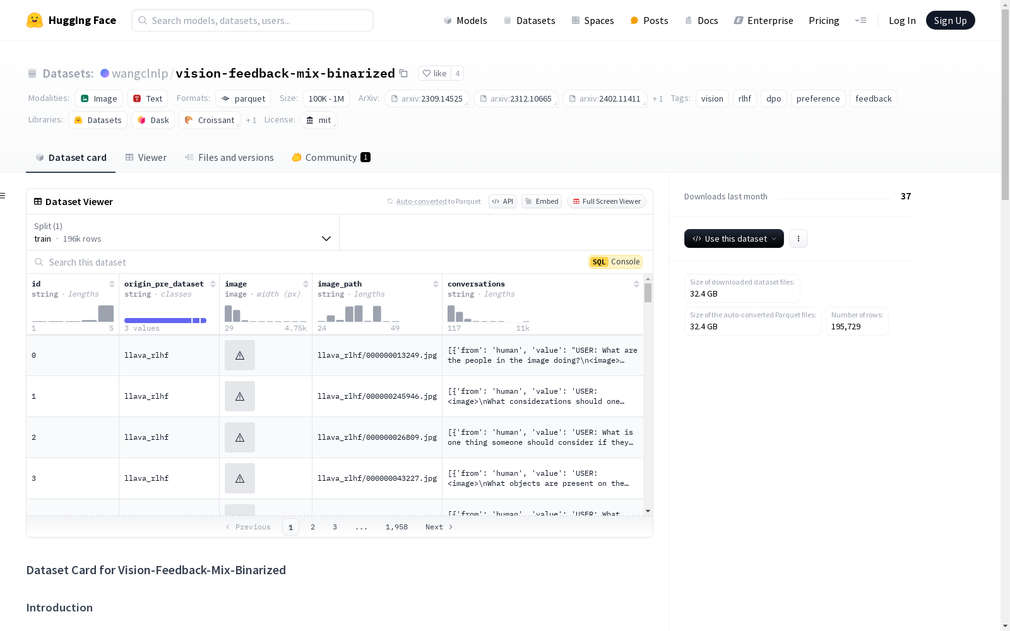Screen dimensions: 1010x631
Task: Open Posts in the top navigation
Action: pos(649,20)
